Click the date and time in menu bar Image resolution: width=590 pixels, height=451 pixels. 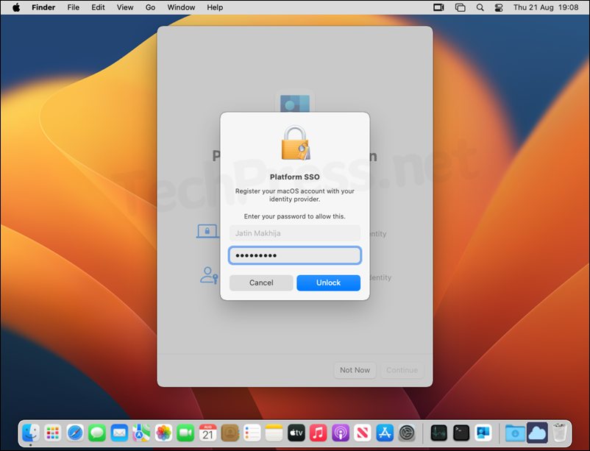[546, 7]
